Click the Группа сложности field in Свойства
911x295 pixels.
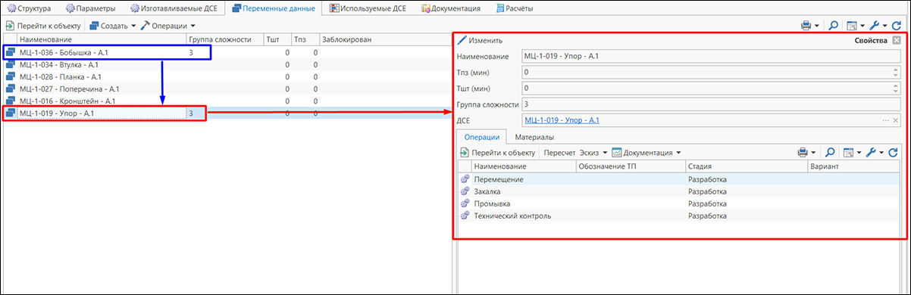[x=711, y=104]
